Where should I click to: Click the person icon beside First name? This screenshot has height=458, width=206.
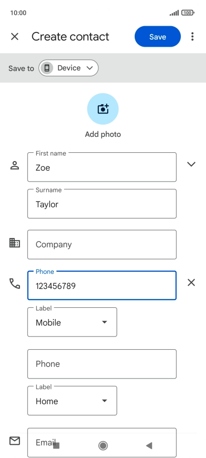pos(14,165)
